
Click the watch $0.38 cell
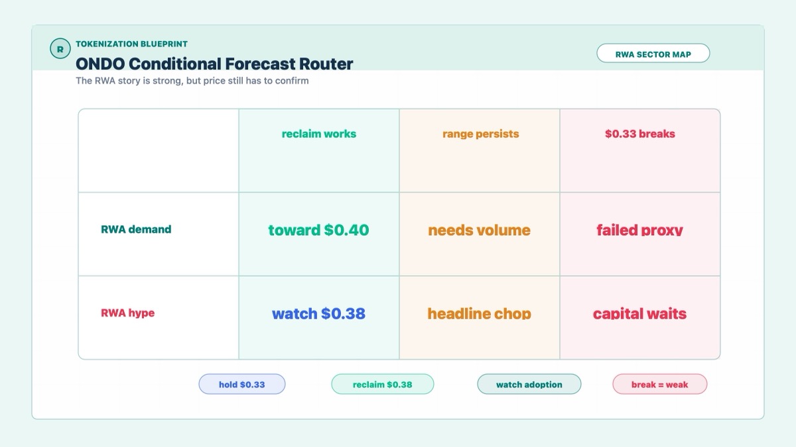pyautogui.click(x=319, y=318)
